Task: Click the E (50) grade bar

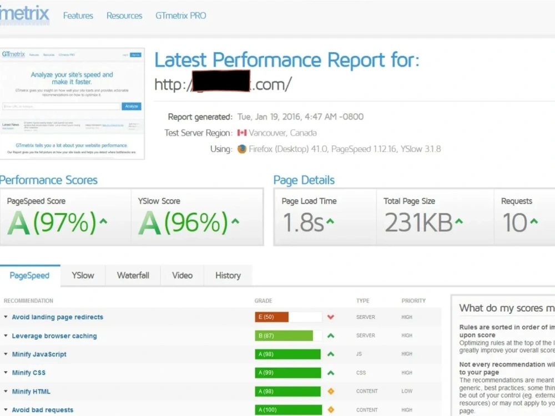Action: (289, 317)
